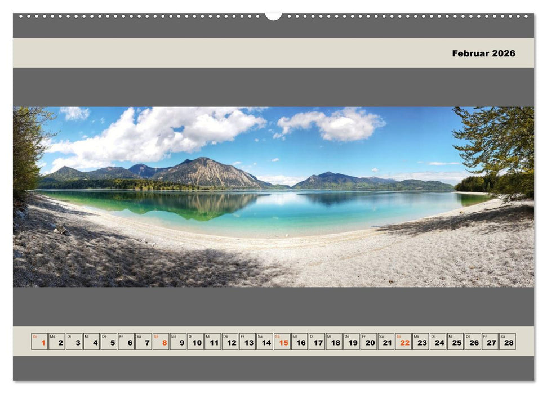
Task: Select date 10 in the strip
Action: pos(195,341)
